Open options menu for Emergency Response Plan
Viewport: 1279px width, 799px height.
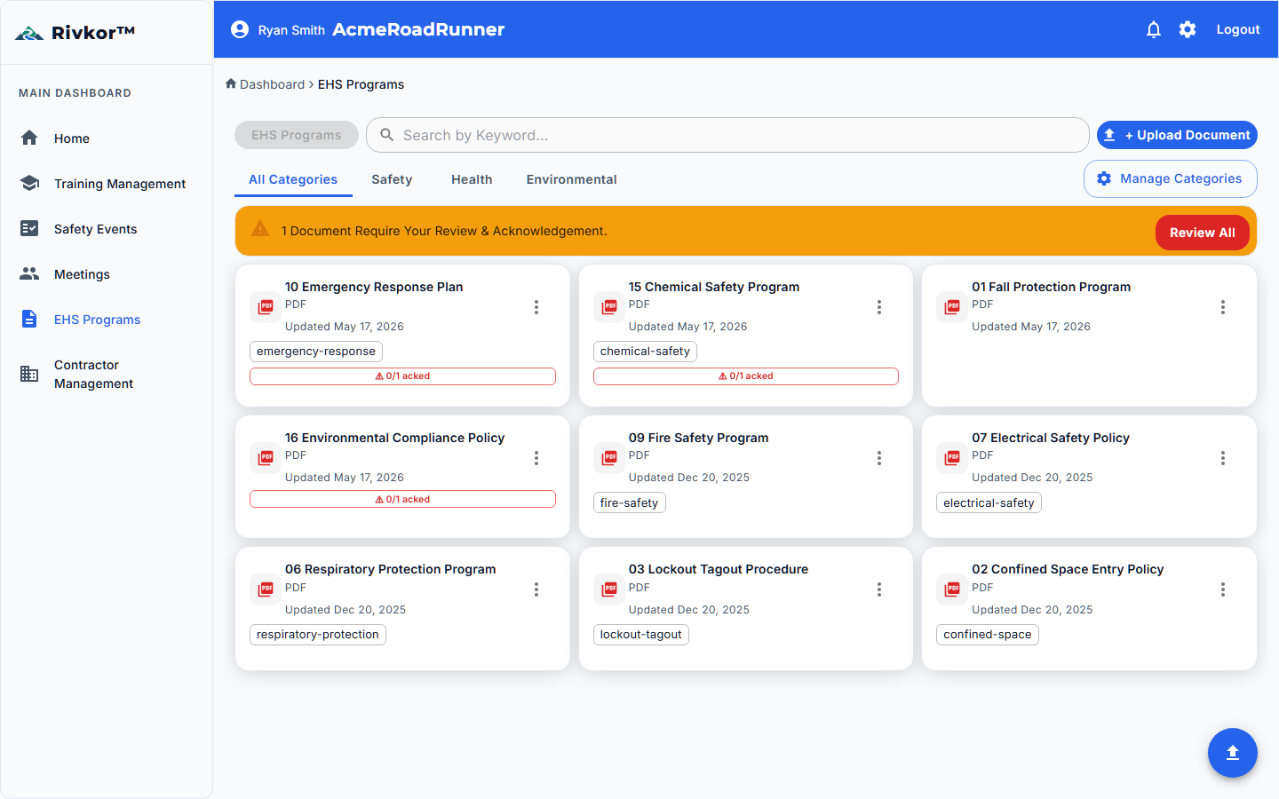click(x=536, y=307)
